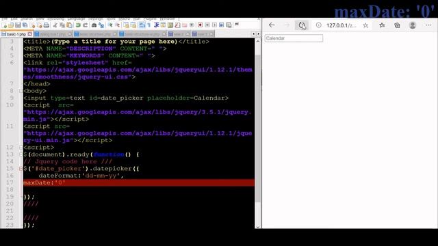Toggle Show All Characters pilcrow icon
438x246 pixels.
[x=149, y=25]
